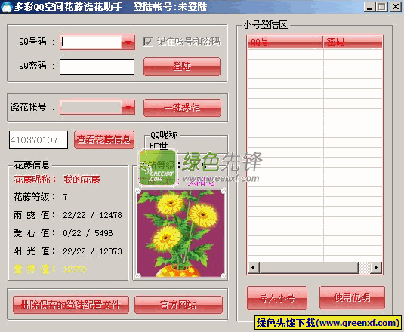The image size is (404, 332).
Task: Click the 查看花藤信息 button
Action: click(x=104, y=140)
